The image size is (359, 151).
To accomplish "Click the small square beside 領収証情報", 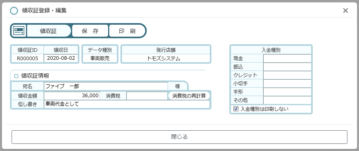I will [x=16, y=76].
